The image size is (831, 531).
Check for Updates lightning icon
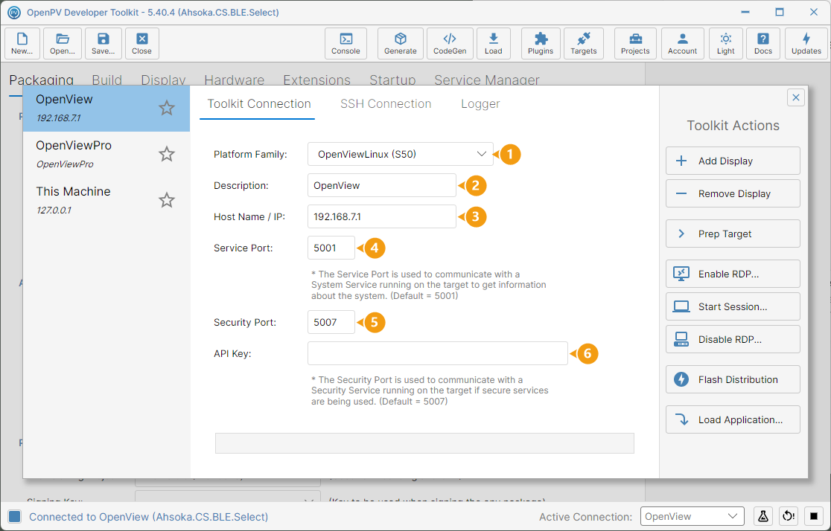coord(806,43)
